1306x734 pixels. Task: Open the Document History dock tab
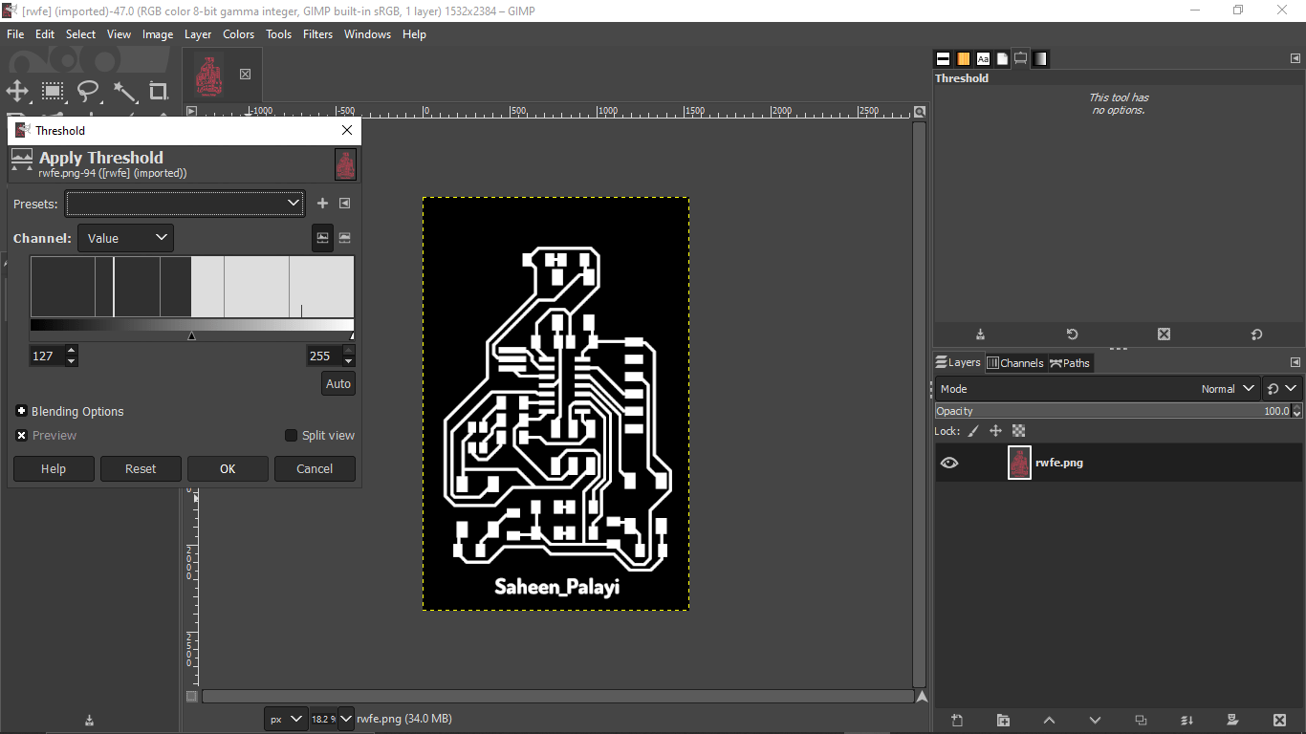[1002, 58]
